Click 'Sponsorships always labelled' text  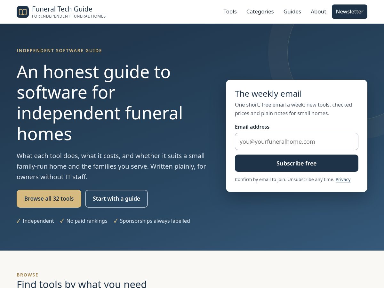click(x=155, y=221)
